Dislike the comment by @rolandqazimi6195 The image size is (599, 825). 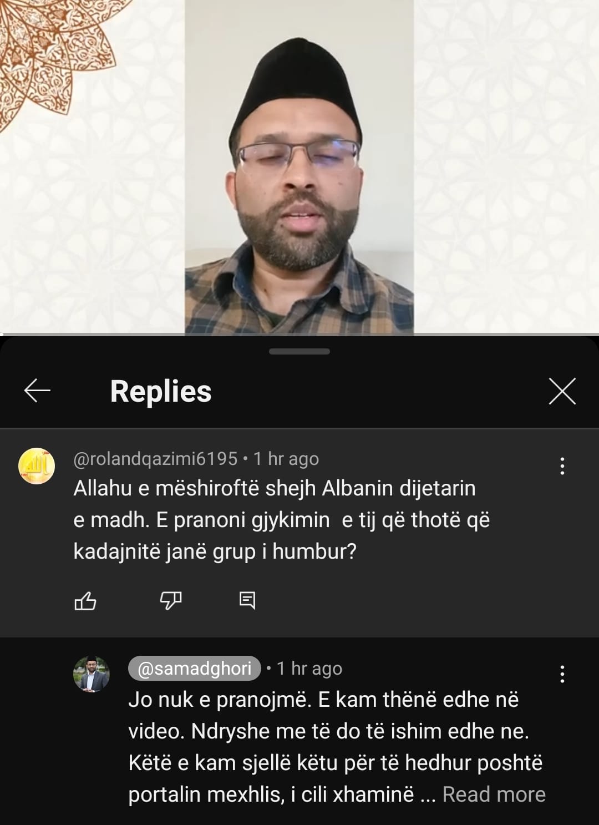tap(171, 600)
